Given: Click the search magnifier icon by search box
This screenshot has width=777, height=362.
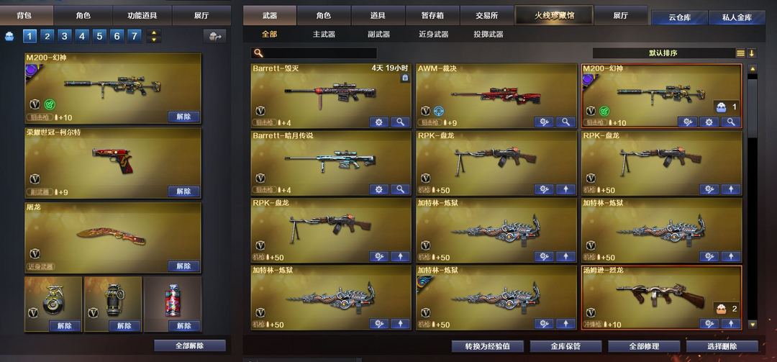Looking at the screenshot, I should click(258, 53).
